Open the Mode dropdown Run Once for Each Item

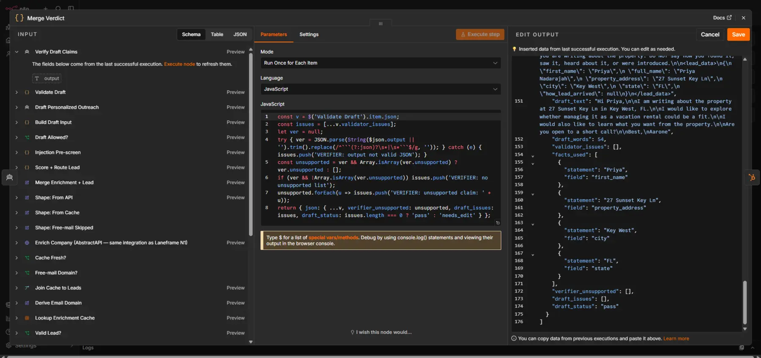(380, 63)
